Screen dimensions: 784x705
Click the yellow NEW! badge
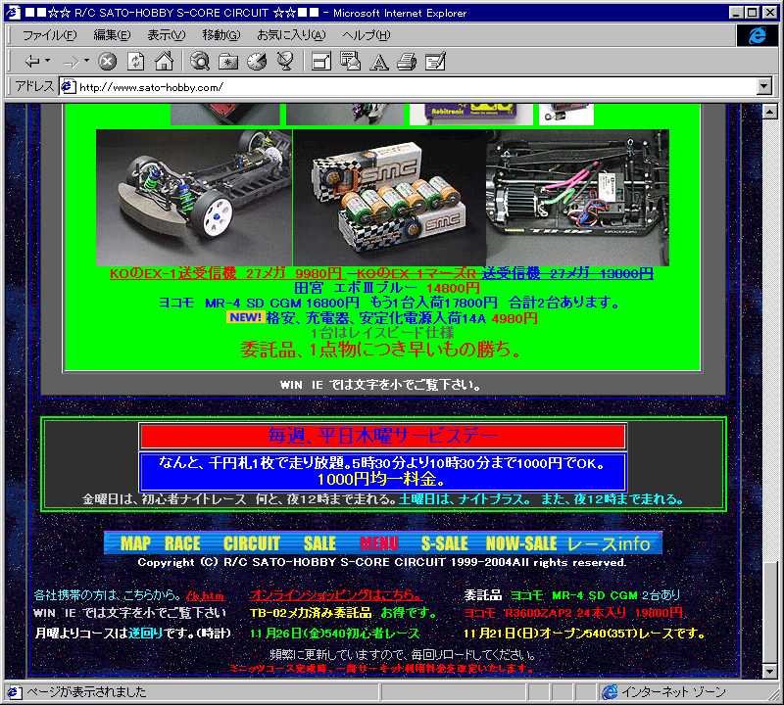click(244, 317)
